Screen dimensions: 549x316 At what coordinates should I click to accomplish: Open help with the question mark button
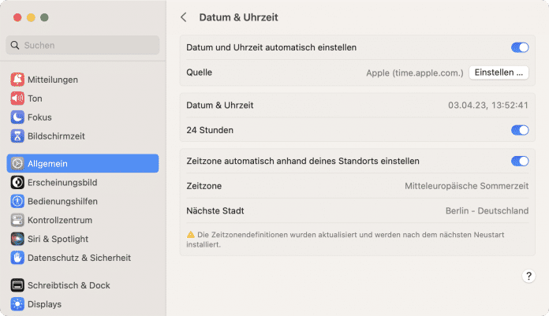(x=528, y=276)
